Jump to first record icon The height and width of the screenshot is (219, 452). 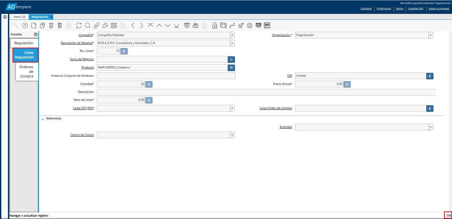tap(150, 25)
